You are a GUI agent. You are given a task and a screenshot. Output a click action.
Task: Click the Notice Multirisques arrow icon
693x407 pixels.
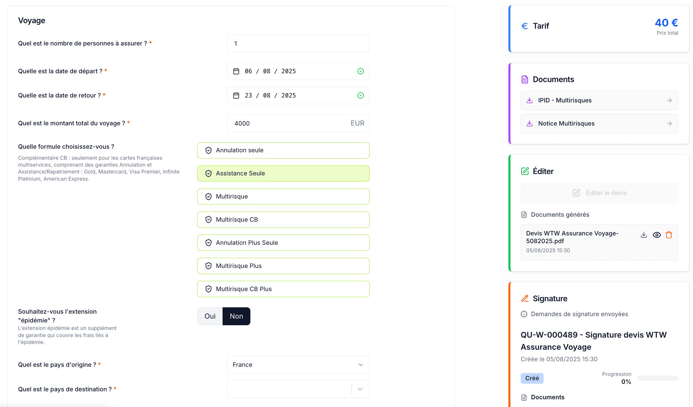click(x=669, y=124)
